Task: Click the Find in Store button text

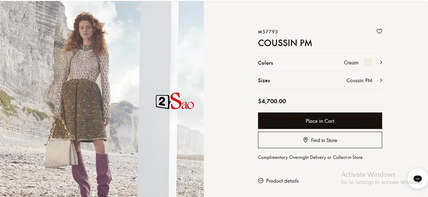Action: (x=324, y=140)
